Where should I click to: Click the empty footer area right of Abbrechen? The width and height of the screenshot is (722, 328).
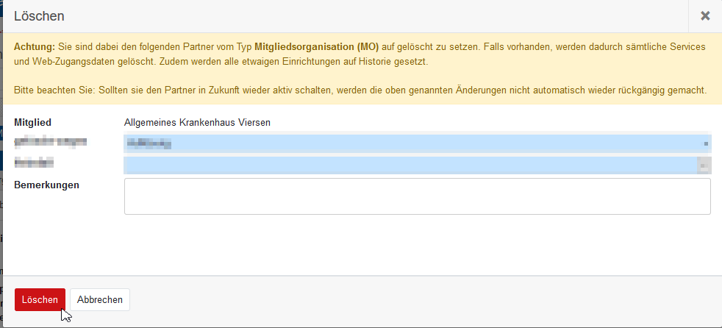[x=426, y=299]
